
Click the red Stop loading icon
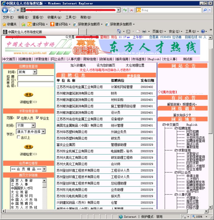pos(132,10)
